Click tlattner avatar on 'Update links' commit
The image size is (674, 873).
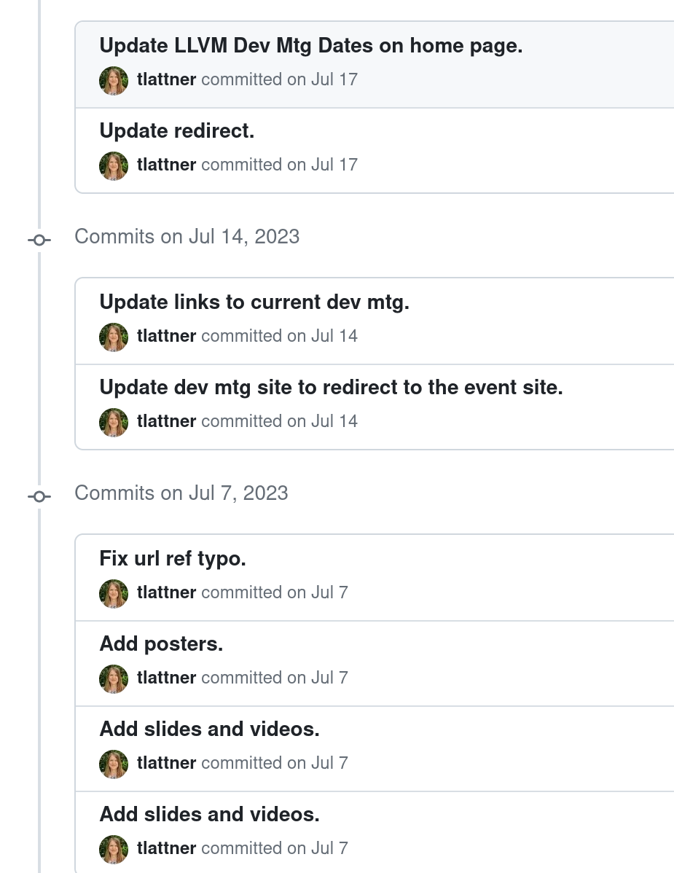click(114, 337)
